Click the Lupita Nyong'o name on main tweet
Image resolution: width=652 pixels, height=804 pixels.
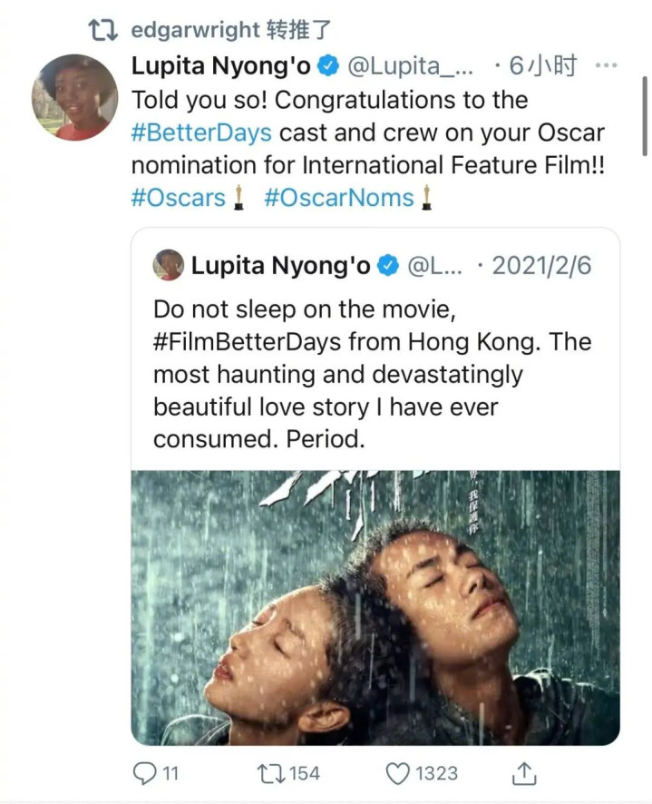(223, 66)
